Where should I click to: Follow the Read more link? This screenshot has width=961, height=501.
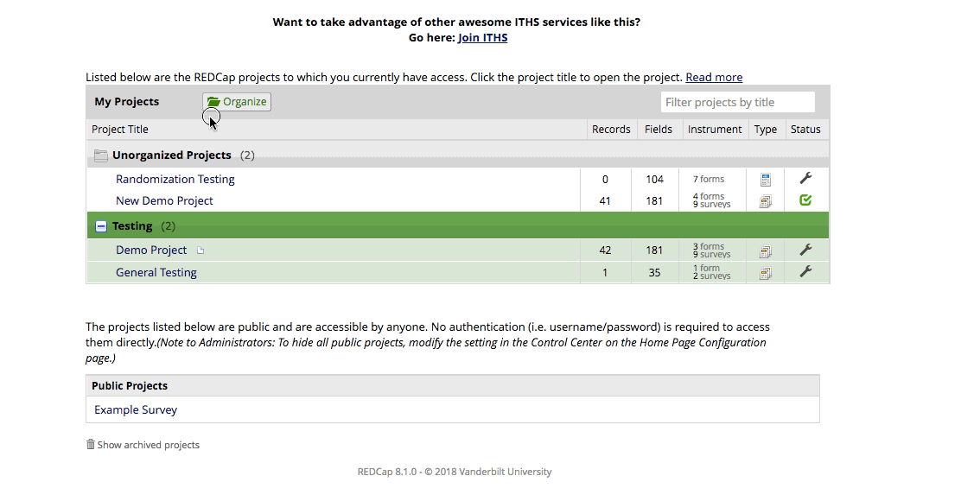(x=714, y=77)
